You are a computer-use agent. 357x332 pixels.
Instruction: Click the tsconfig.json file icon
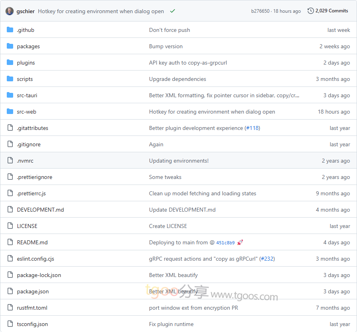(x=10, y=324)
